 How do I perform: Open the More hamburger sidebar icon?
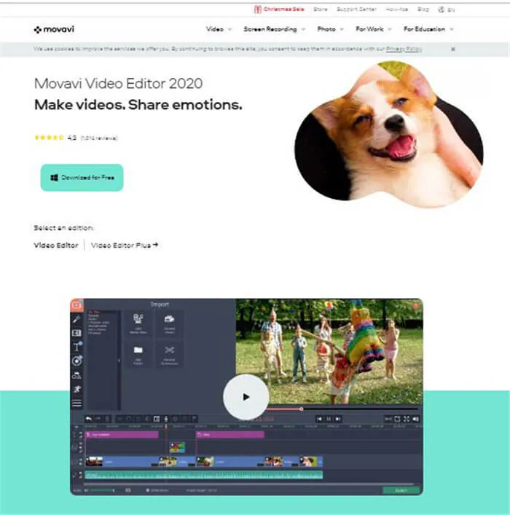pos(77,404)
